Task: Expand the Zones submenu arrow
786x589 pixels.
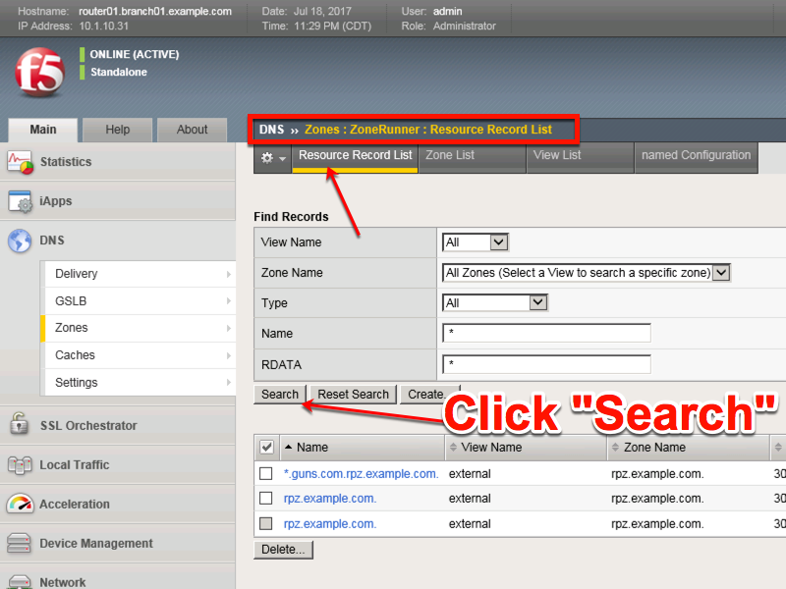Action: point(229,328)
